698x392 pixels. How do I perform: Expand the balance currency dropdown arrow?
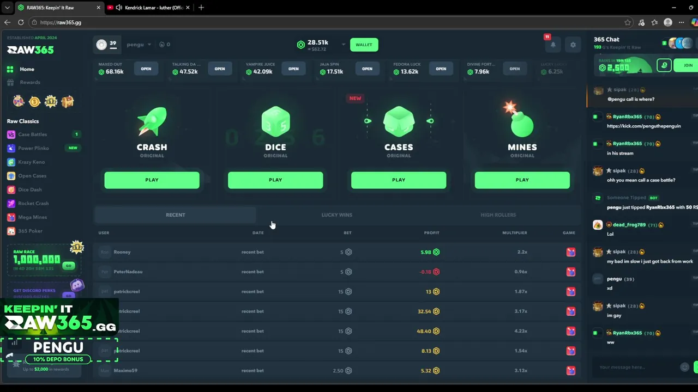pos(344,45)
